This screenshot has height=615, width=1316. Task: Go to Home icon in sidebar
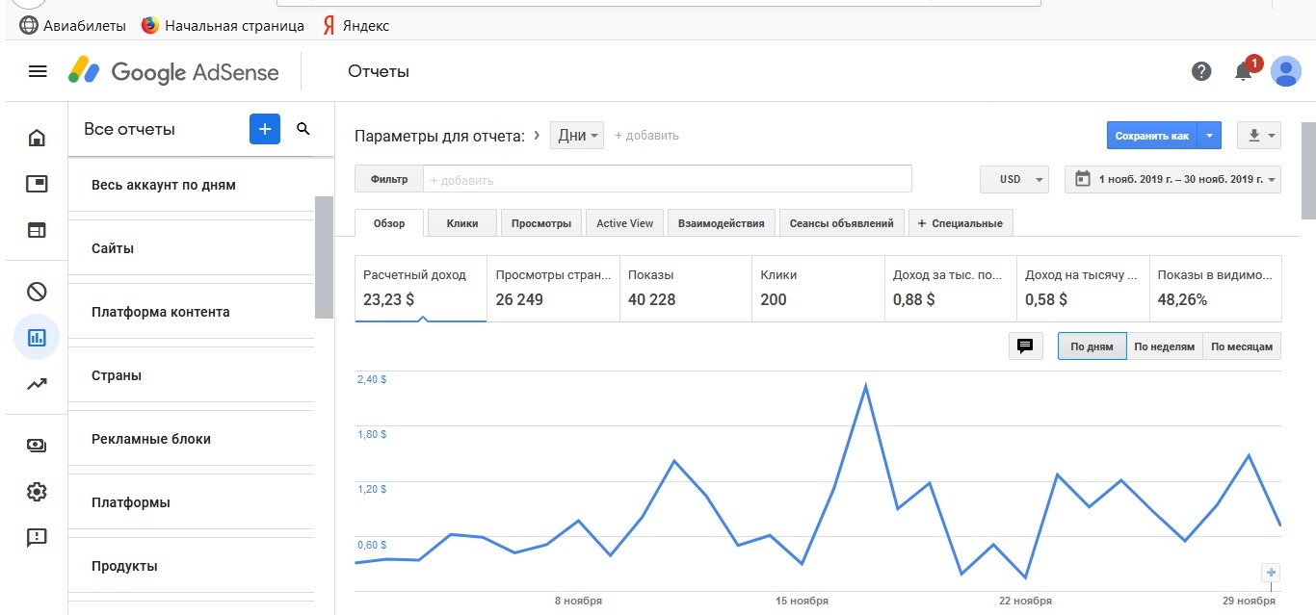click(x=37, y=139)
